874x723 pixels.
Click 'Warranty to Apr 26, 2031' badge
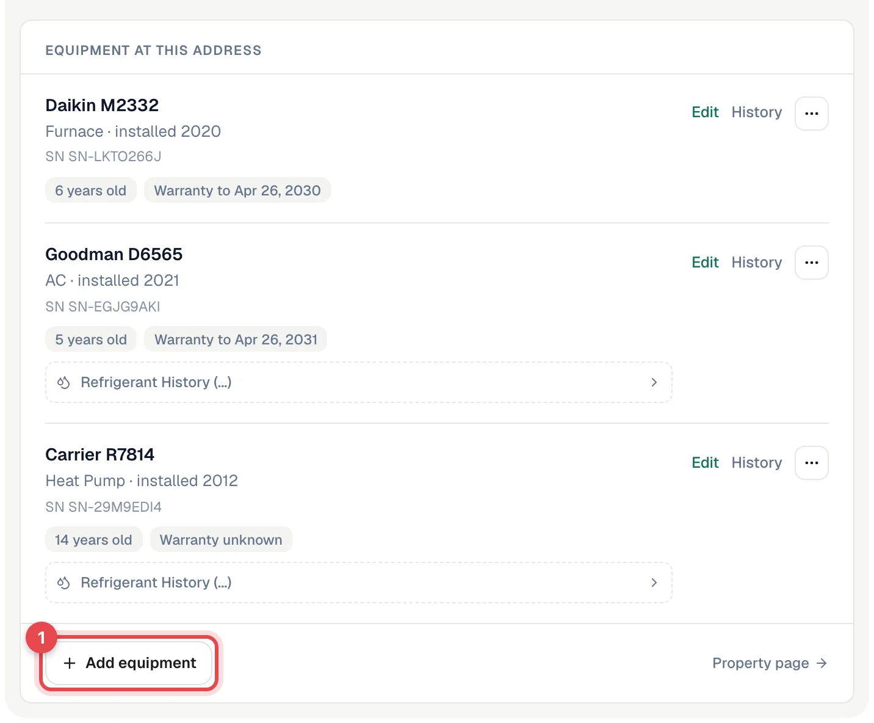pos(236,340)
